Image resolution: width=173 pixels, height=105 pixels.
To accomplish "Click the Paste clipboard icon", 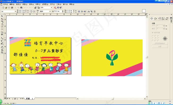I will pos(21,8).
